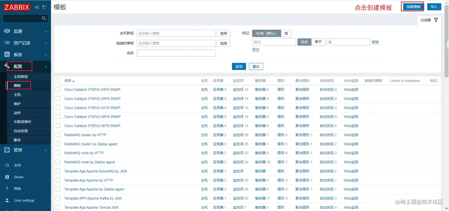Check Template App Apache by HTTP row
The image size is (449, 211).
(58, 180)
